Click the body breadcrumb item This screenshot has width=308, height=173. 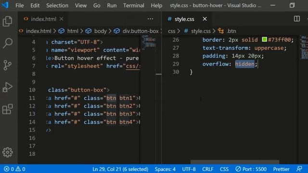pyautogui.click(x=101, y=31)
